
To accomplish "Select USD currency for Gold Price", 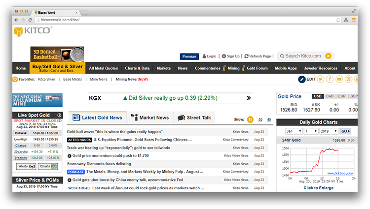I will point(318,96).
